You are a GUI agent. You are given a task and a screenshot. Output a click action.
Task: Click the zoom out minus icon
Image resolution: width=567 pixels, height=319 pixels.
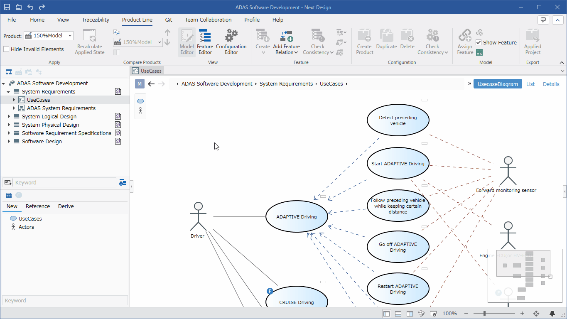click(x=466, y=314)
